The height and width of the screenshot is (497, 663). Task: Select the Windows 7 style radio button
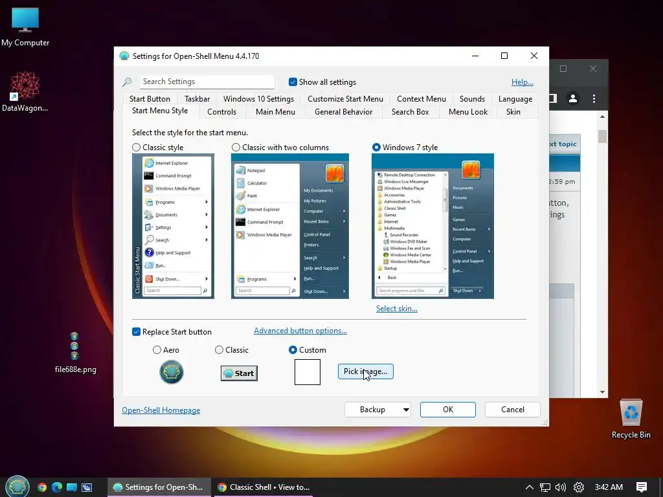pyautogui.click(x=376, y=148)
